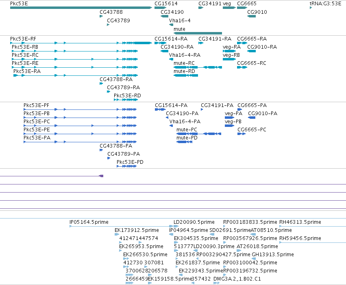Viewport: 346px width, 285px height.
Task: Select the CG43788-PA protein label
Action: (x=116, y=146)
